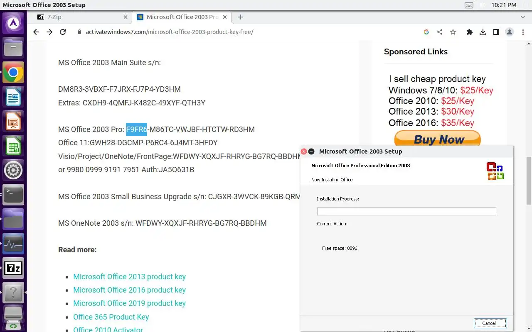Viewport: 532px width, 332px height.
Task: Bookmark this page with star icon
Action: [453, 32]
